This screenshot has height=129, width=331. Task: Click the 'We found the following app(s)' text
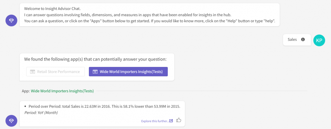[x=95, y=59]
